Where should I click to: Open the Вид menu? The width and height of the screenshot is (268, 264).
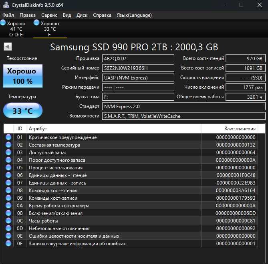67,15
